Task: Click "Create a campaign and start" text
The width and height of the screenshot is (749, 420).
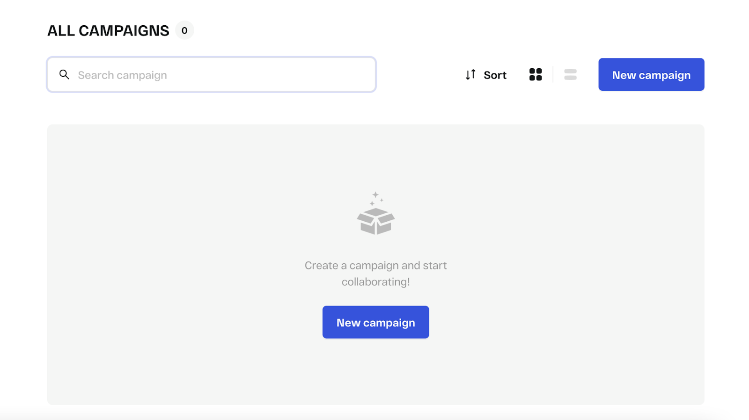Action: pyautogui.click(x=375, y=266)
